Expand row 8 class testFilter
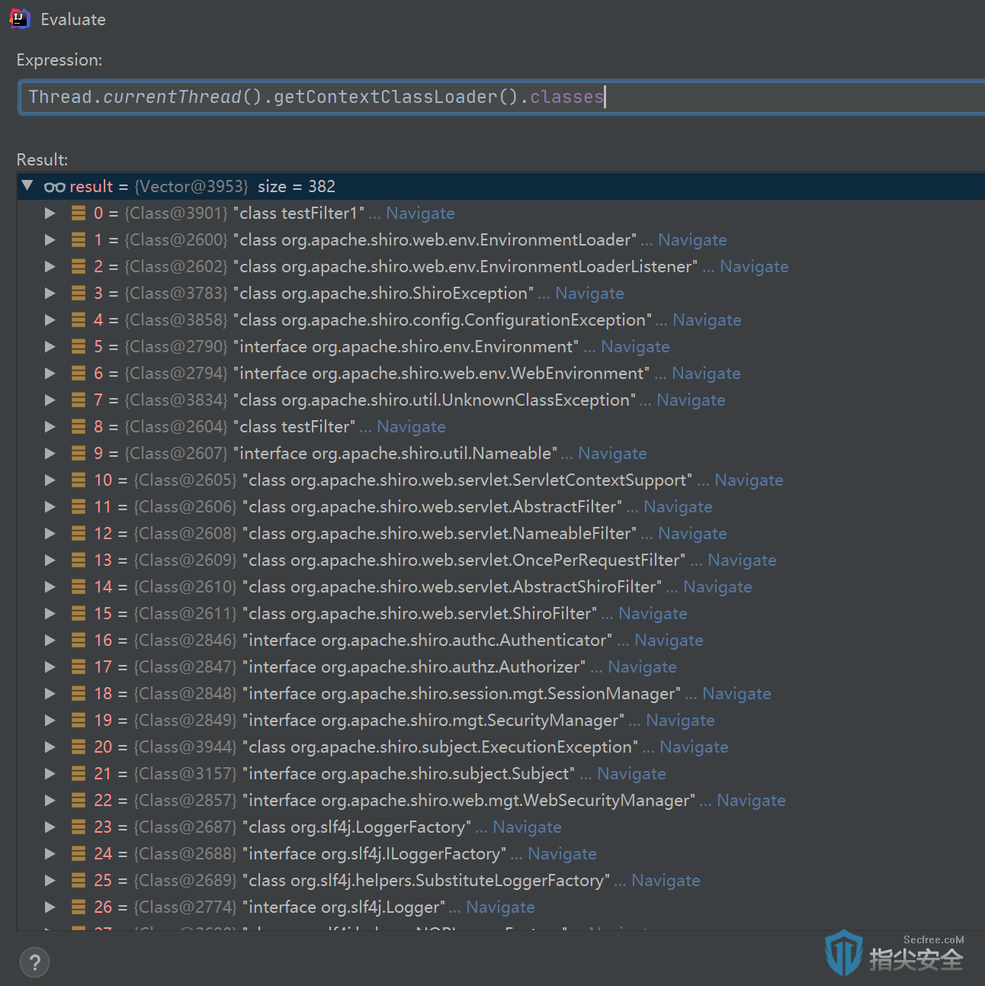This screenshot has height=986, width=985. [x=50, y=427]
